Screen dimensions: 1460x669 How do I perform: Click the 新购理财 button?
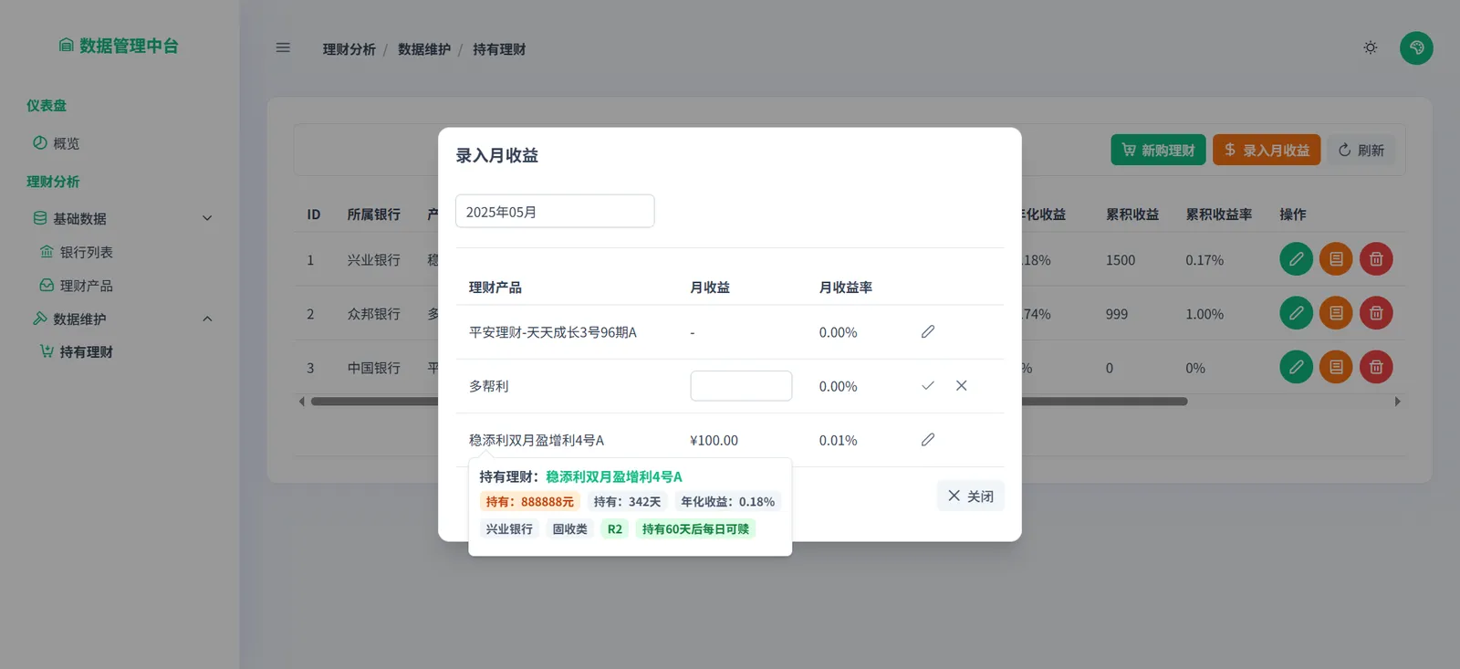click(x=1158, y=150)
